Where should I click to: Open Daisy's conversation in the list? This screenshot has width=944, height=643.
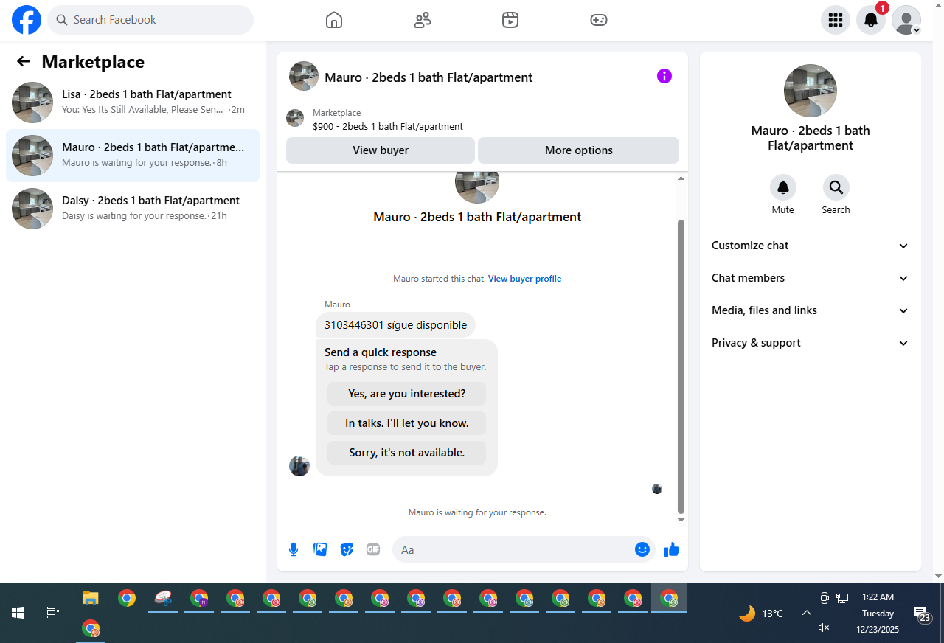pos(133,209)
